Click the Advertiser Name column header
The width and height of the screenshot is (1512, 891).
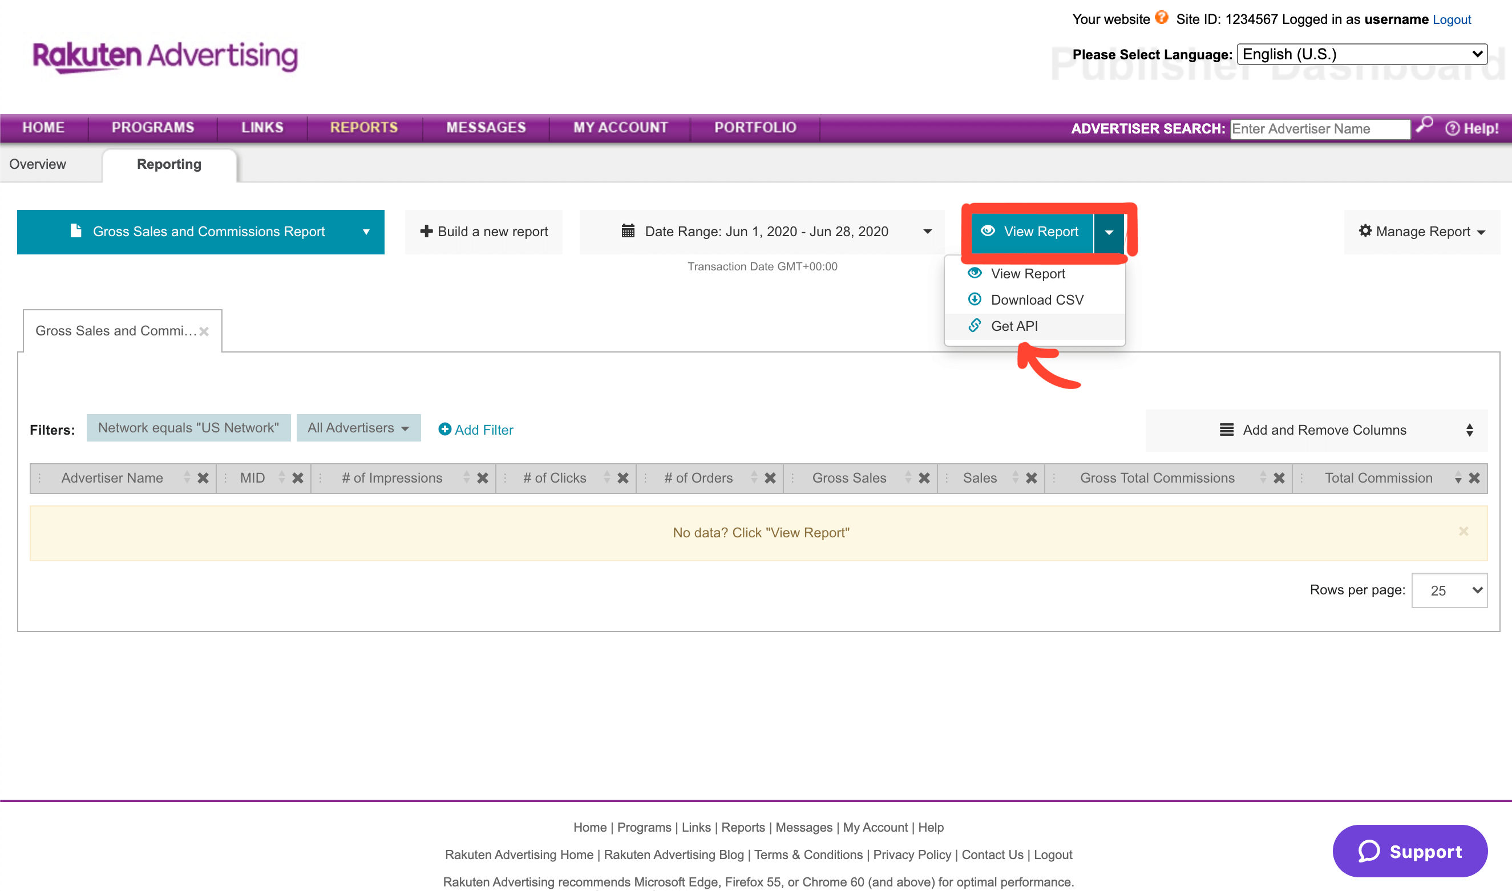pyautogui.click(x=112, y=478)
